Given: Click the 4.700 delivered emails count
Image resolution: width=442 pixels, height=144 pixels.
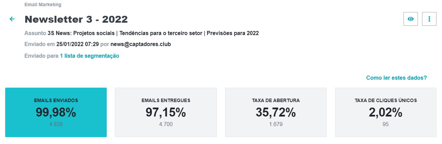Looking at the screenshot, I should tap(166, 124).
